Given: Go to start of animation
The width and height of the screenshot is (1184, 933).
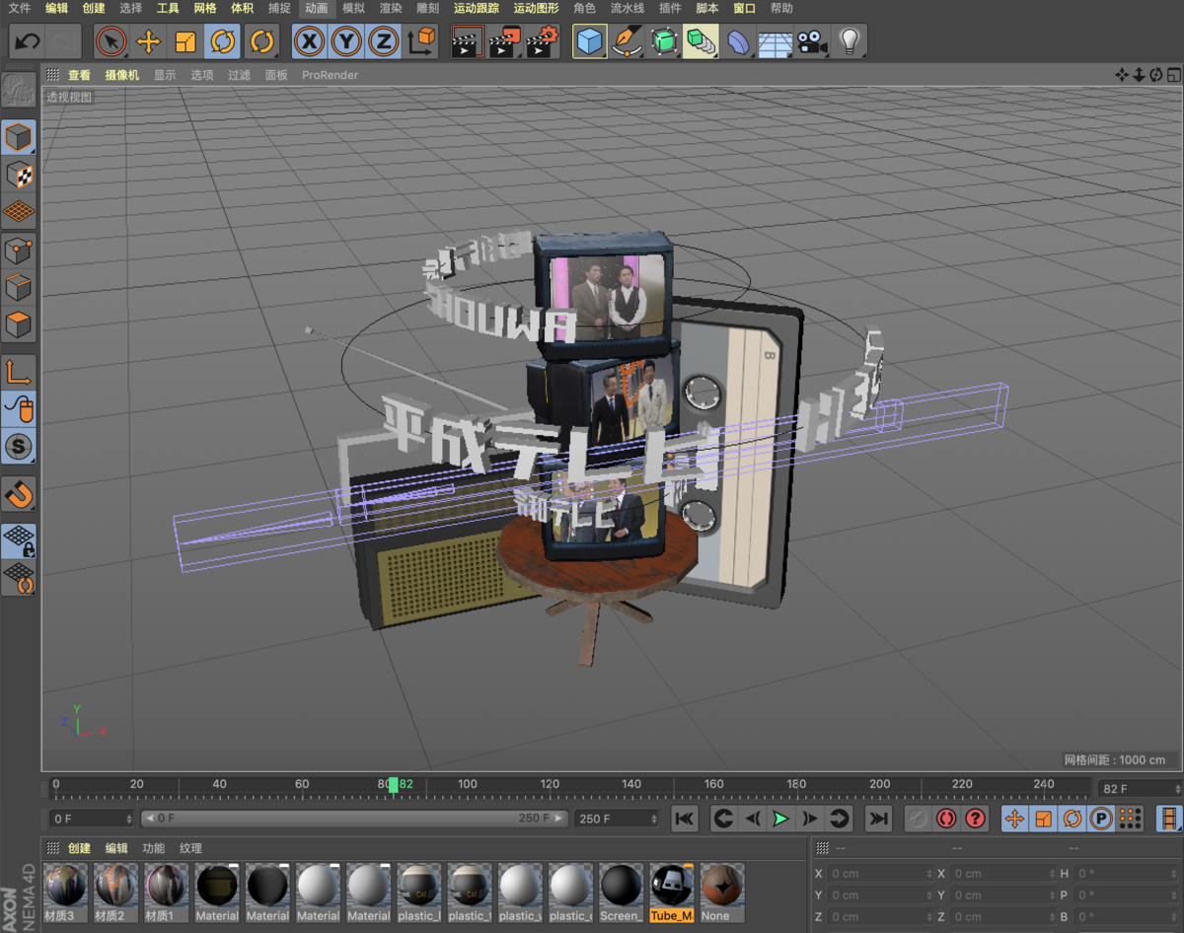Looking at the screenshot, I should click(x=685, y=818).
